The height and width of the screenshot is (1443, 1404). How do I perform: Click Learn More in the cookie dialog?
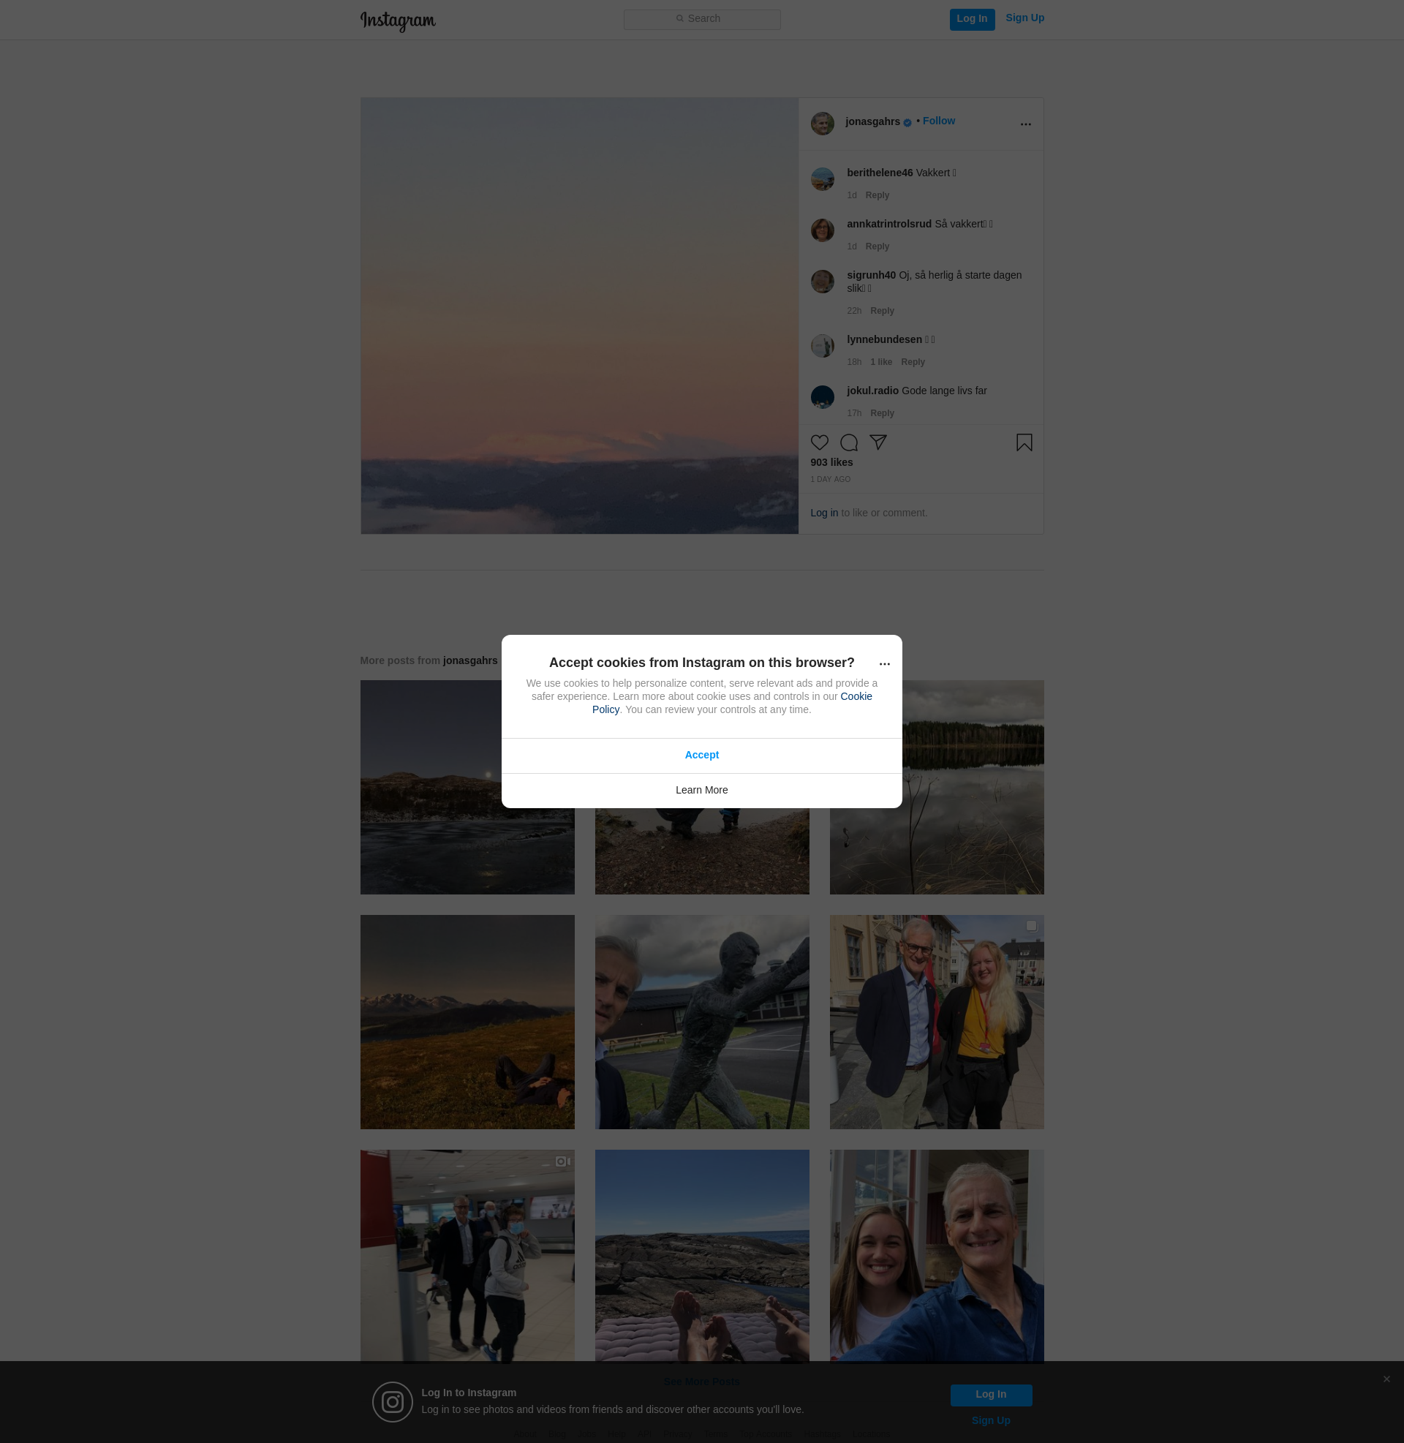[701, 790]
